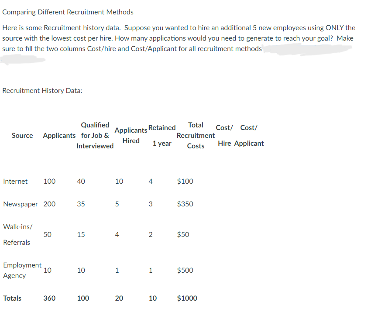Select the Retained 1 year column header
Image resolution: width=371 pixels, height=312 pixels.
tap(162, 135)
